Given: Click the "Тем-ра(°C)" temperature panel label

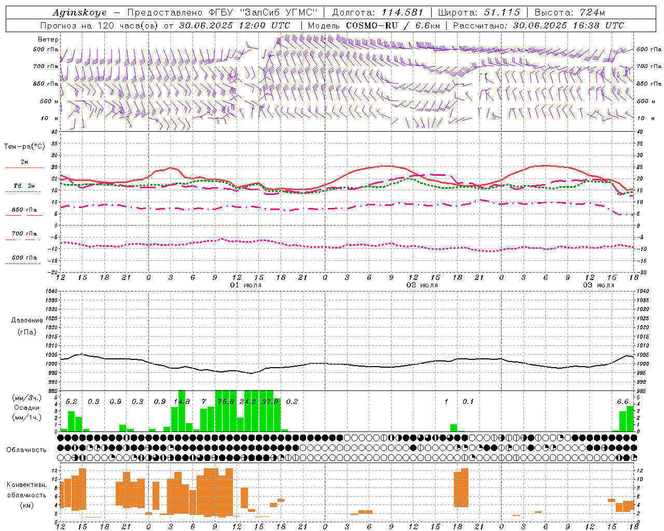Looking at the screenshot, I should (x=24, y=147).
